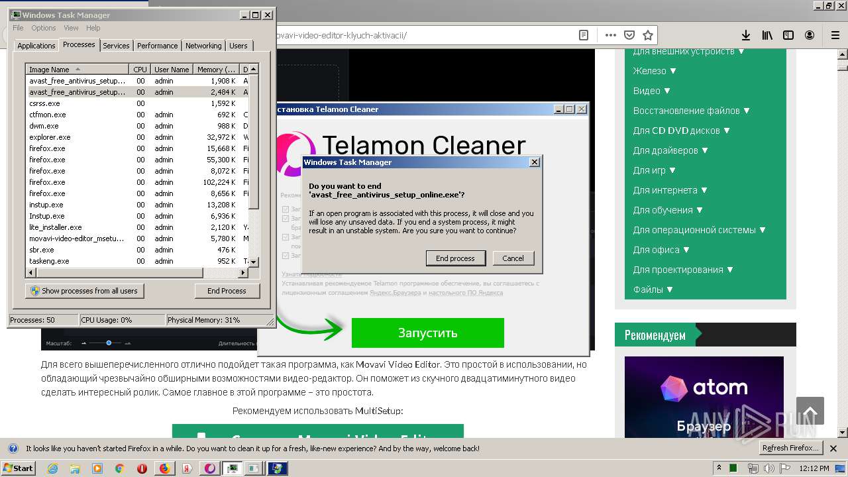Select explorer.exe process row

(138, 137)
